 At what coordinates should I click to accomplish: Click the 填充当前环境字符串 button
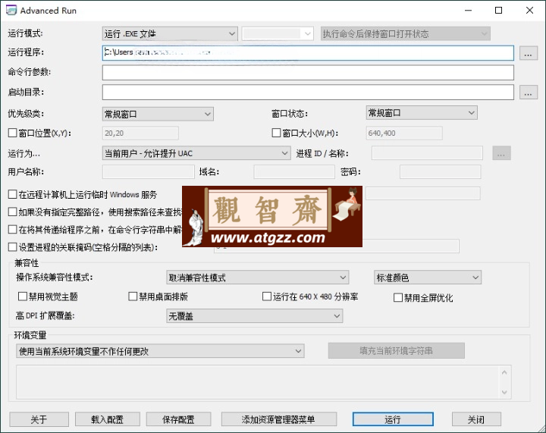coord(397,350)
